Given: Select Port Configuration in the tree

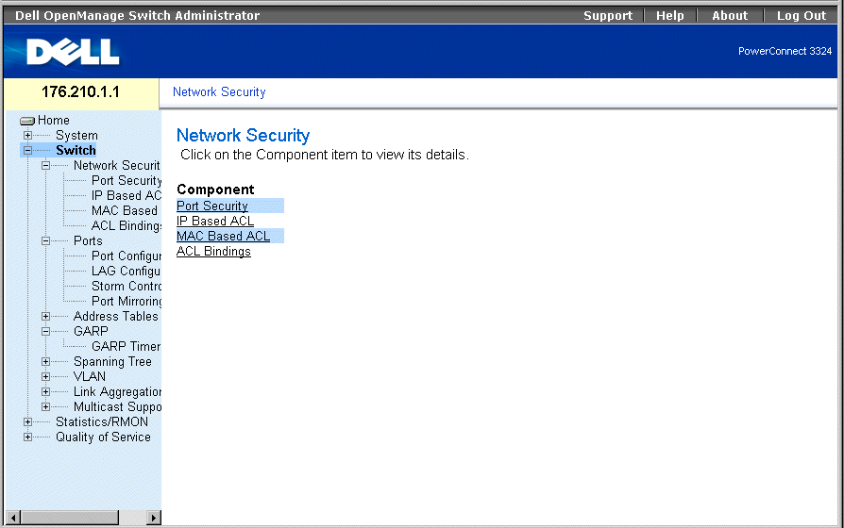Looking at the screenshot, I should click(126, 256).
